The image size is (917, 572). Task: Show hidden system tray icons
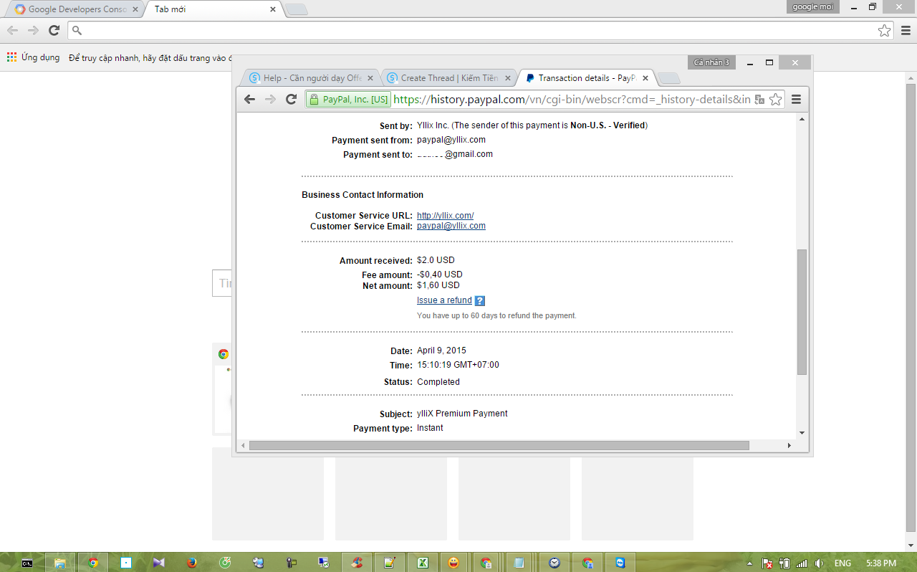(x=750, y=563)
